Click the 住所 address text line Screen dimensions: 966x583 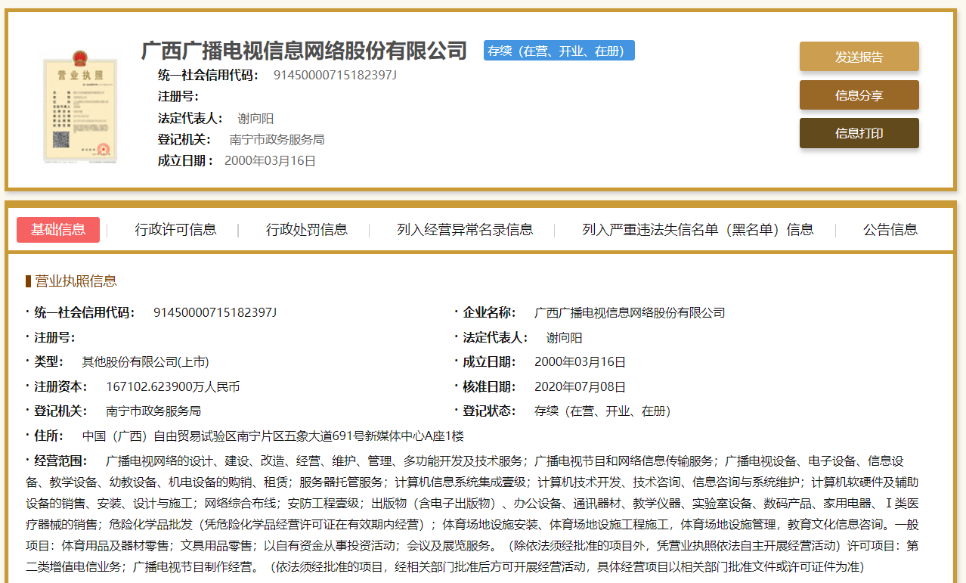point(272,436)
